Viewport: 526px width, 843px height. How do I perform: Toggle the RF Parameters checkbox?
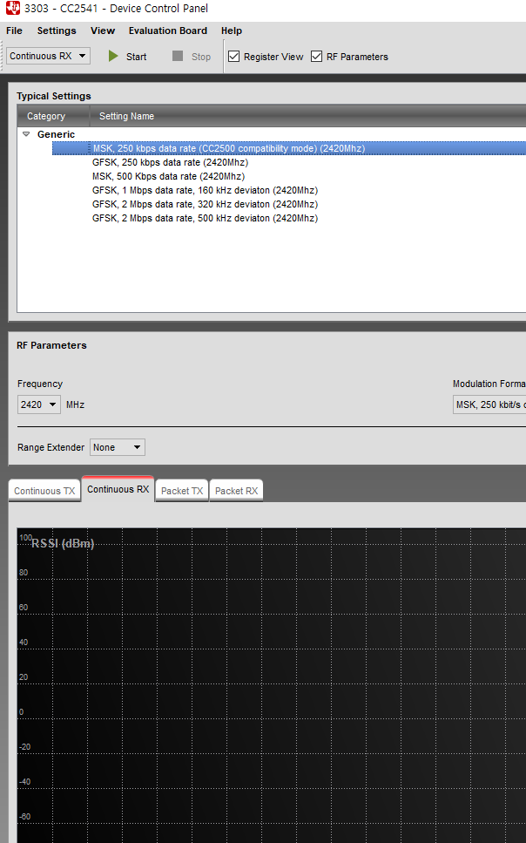[x=316, y=57]
